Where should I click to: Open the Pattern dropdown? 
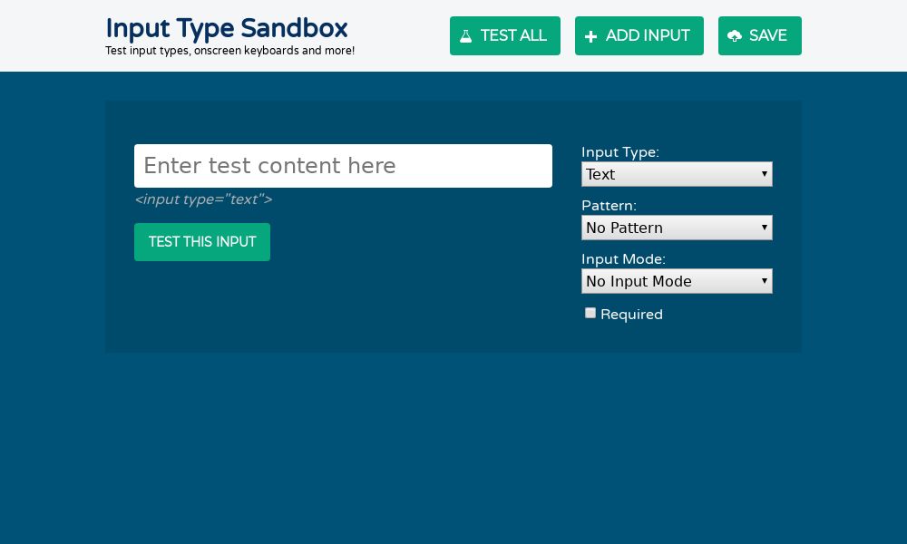677,228
